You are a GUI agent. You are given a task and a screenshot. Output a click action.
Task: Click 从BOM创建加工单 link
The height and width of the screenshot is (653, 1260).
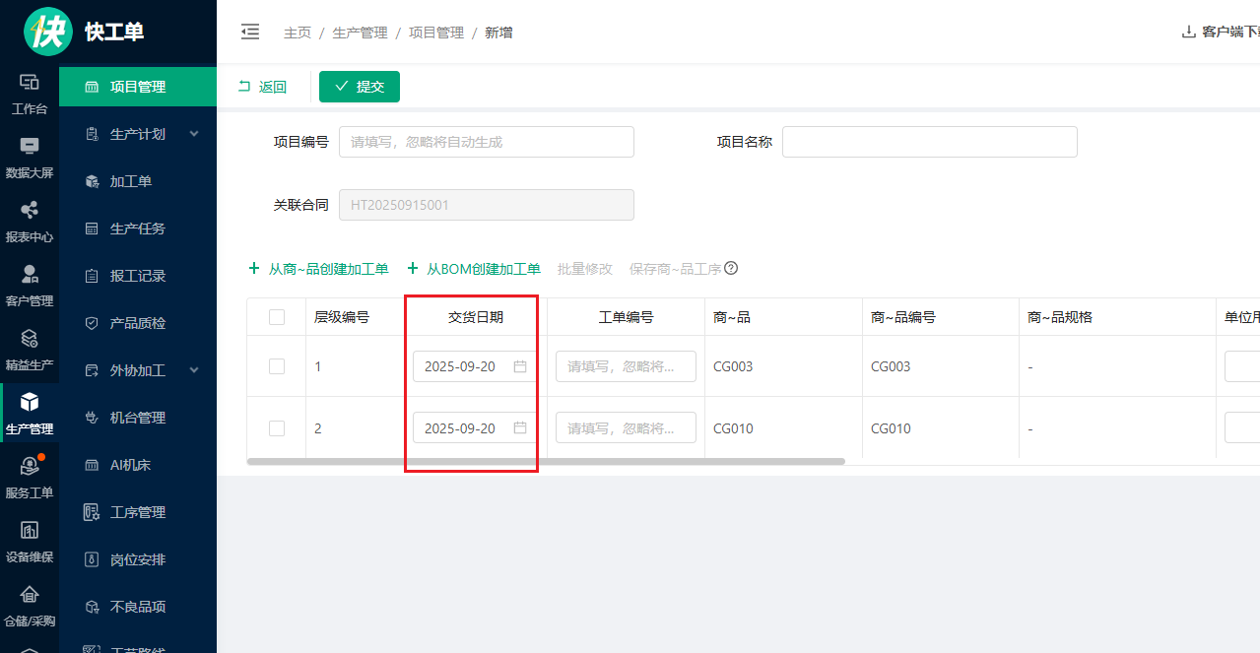coord(474,269)
